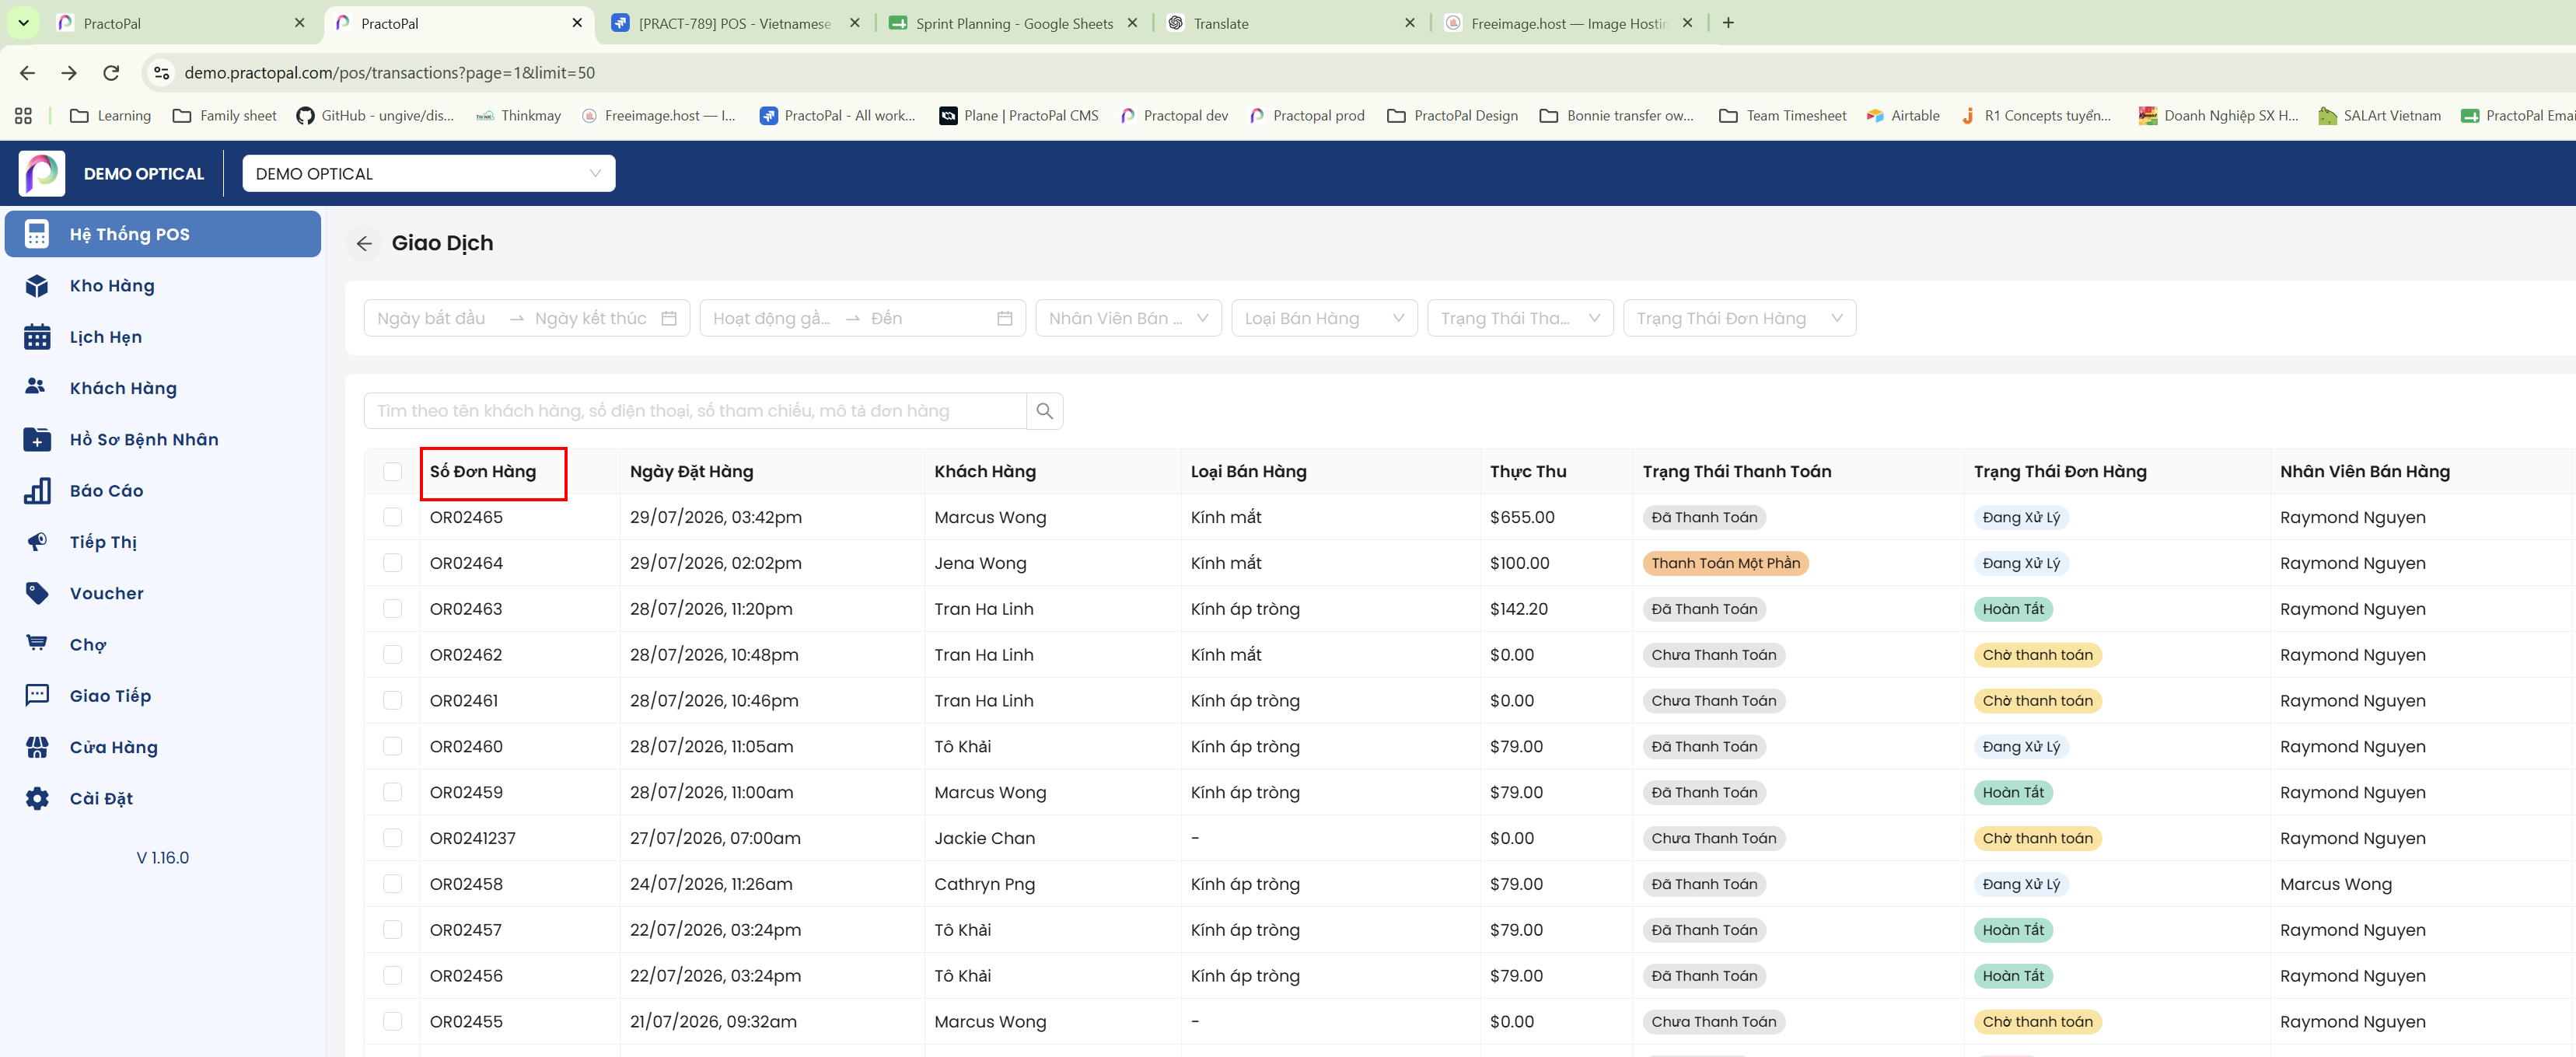The height and width of the screenshot is (1057, 2576).
Task: Click the Lịch Hẹn calendar icon
Action: click(37, 337)
